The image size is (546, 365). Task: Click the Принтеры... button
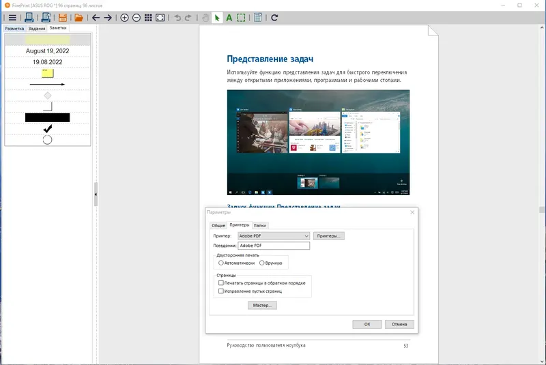pos(329,236)
